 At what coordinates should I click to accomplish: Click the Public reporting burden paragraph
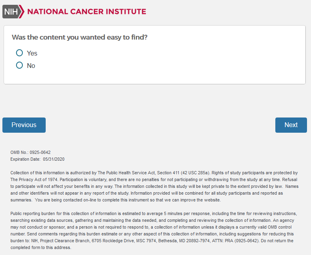pyautogui.click(x=154, y=230)
